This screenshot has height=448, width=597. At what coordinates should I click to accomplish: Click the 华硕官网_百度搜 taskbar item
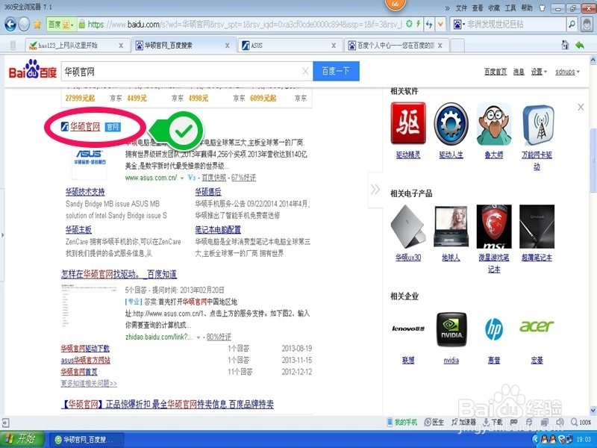click(87, 440)
